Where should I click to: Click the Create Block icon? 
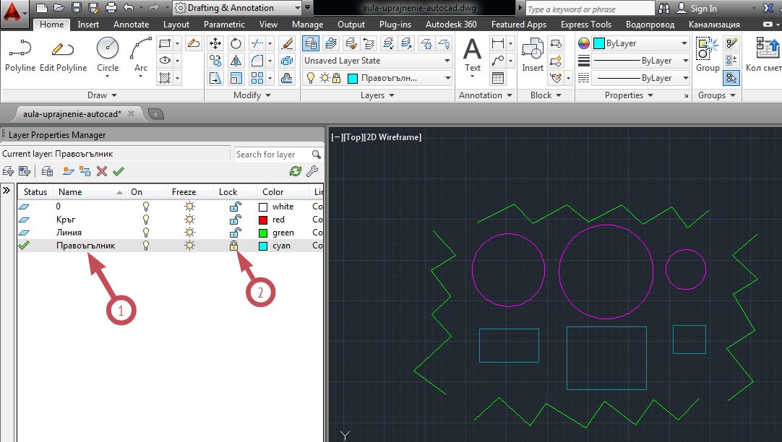coord(556,43)
